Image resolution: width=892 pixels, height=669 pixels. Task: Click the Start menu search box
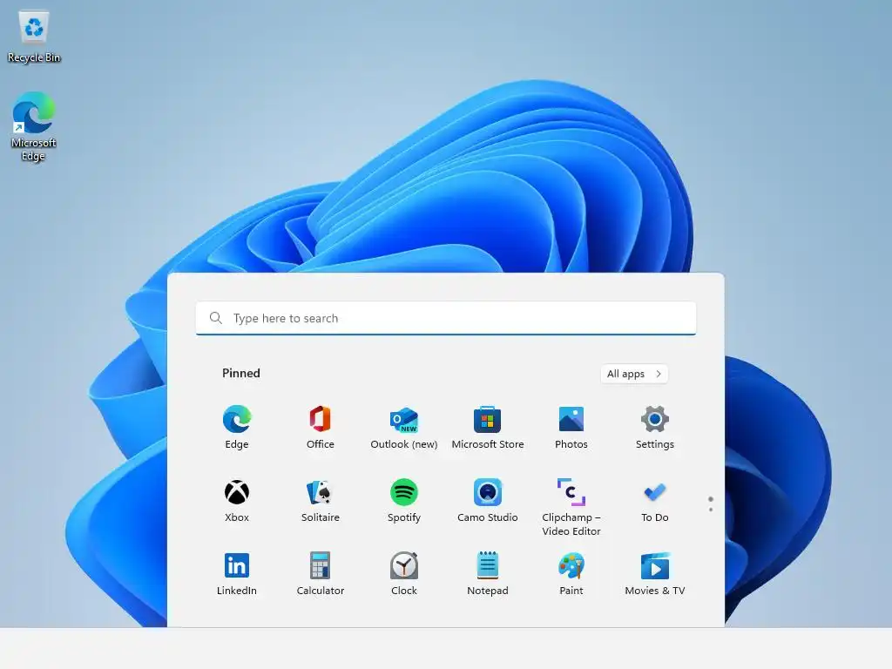(445, 318)
